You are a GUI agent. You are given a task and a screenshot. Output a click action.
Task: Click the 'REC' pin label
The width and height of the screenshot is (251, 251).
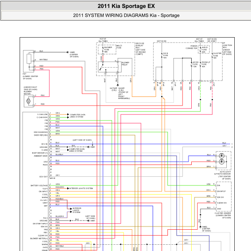46,233
